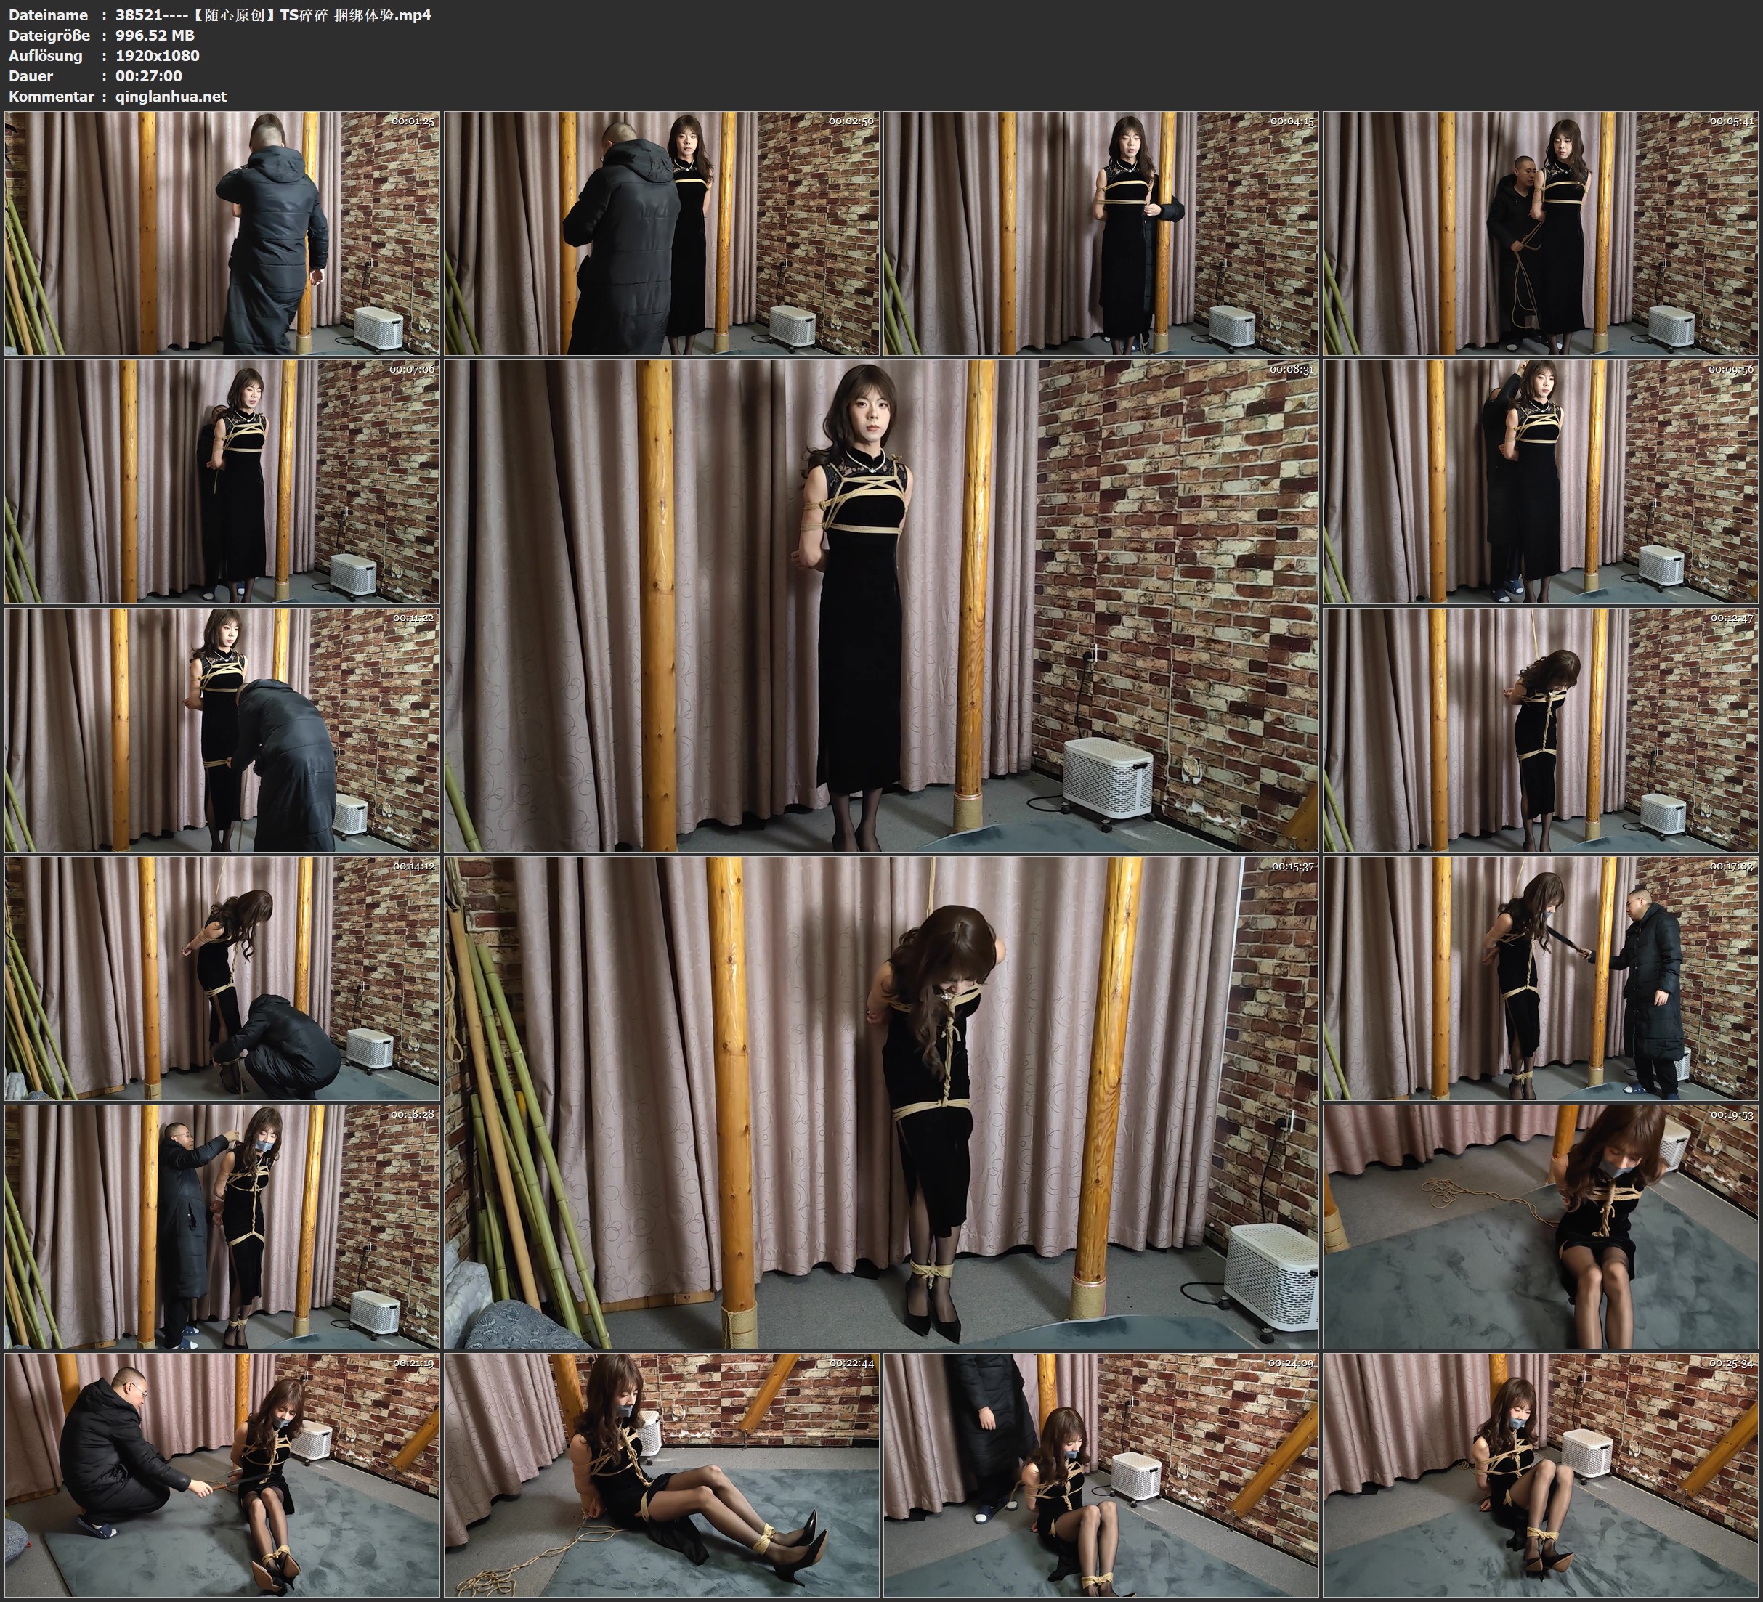This screenshot has height=1602, width=1763.
Task: Click the frame timestamped 00:14:12
Action: click(222, 977)
